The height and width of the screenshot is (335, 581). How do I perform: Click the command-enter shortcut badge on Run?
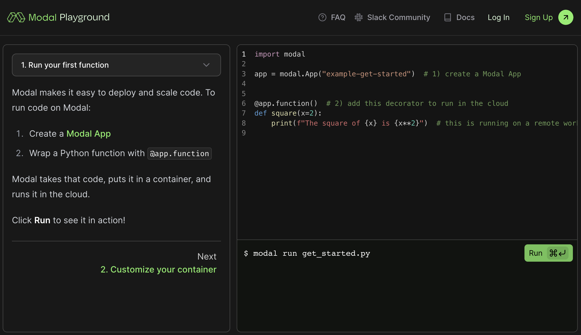pos(557,253)
